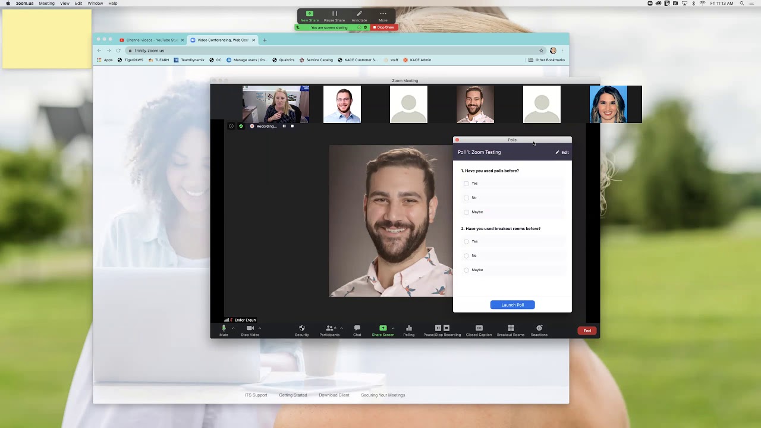761x428 pixels.
Task: Select No for question 1 polls
Action: pyautogui.click(x=466, y=198)
